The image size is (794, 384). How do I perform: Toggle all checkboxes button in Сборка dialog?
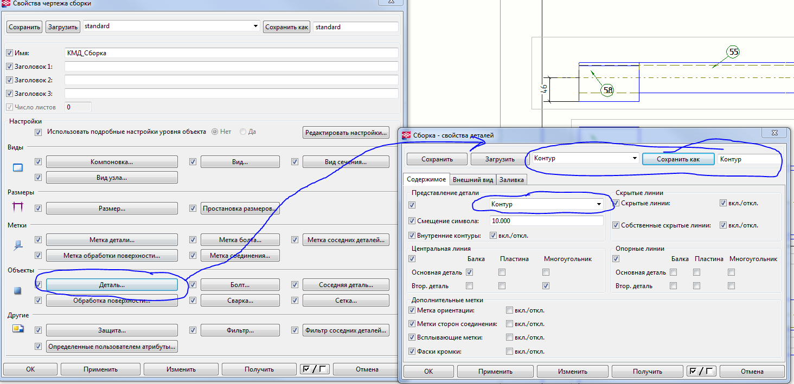coord(701,371)
